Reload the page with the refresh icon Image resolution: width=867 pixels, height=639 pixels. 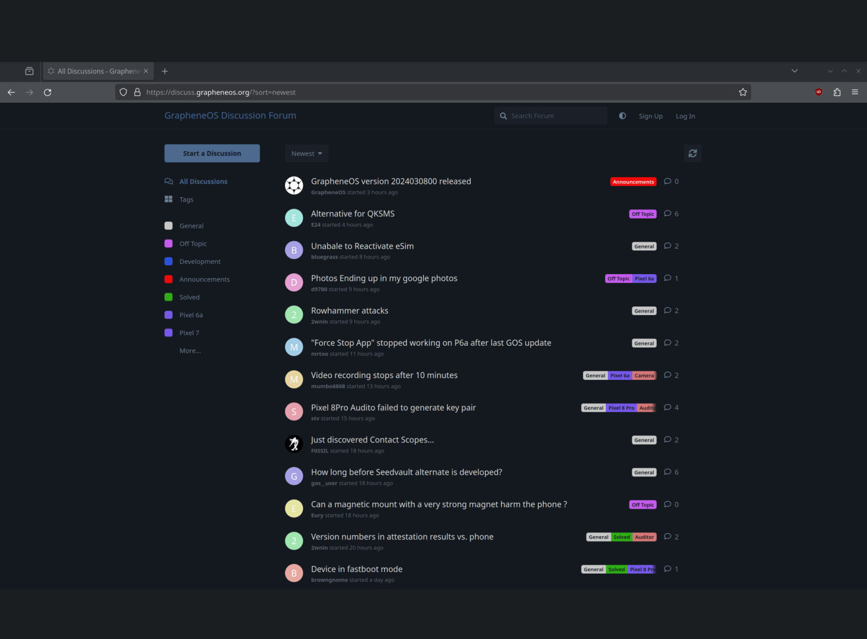[x=47, y=93]
